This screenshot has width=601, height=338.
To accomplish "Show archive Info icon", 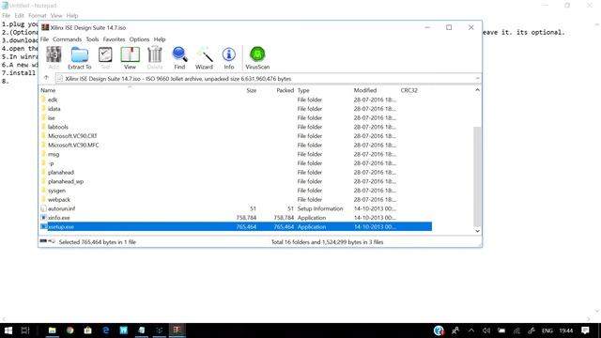I will click(229, 57).
